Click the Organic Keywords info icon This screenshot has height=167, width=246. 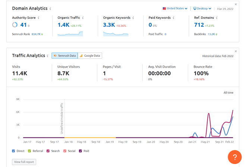133,18
